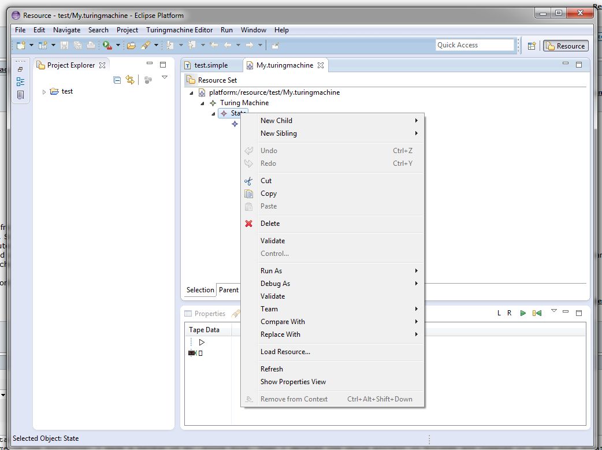This screenshot has height=450, width=602.
Task: Click the Search flashlight toolbar icon
Action: pyautogui.click(x=146, y=45)
